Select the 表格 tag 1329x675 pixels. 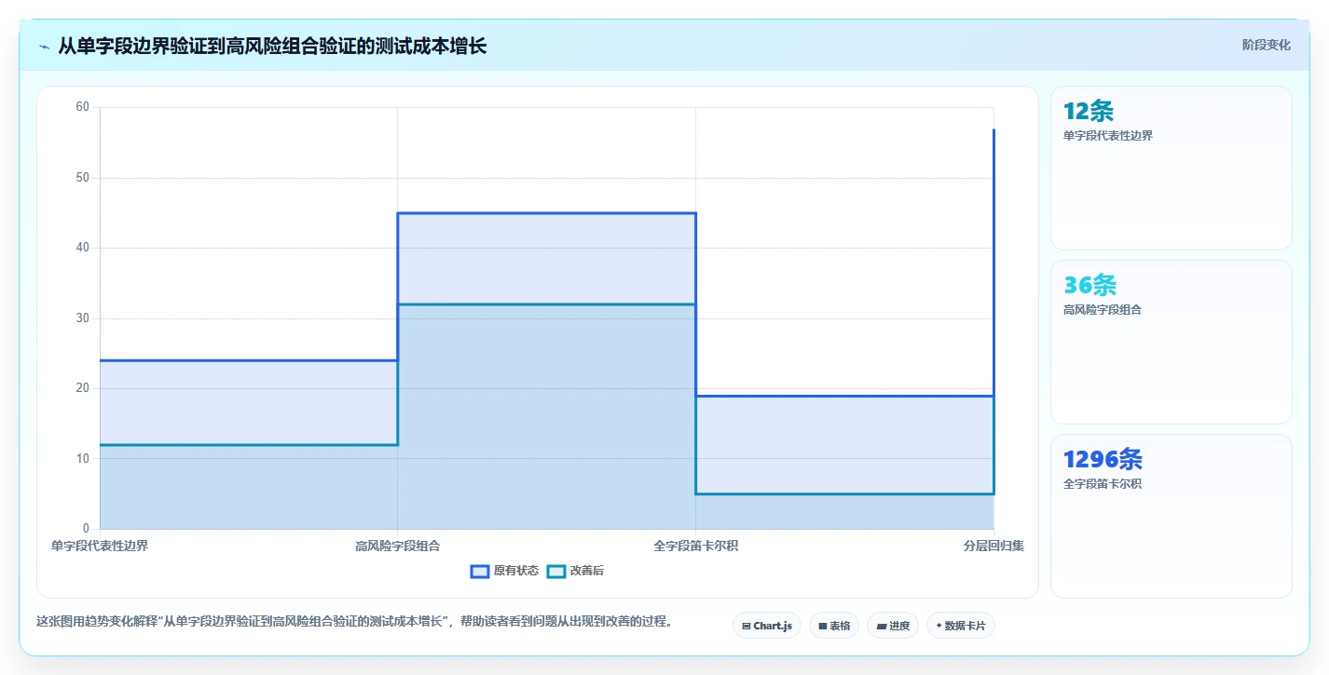[834, 626]
